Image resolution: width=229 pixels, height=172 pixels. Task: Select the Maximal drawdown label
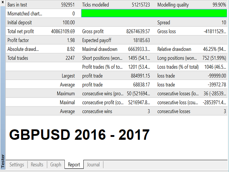pyautogui.click(x=100, y=49)
